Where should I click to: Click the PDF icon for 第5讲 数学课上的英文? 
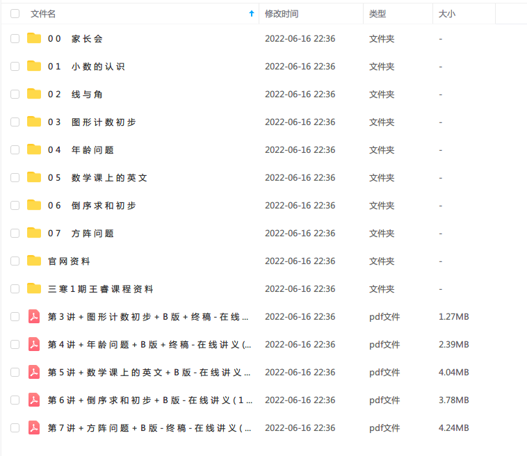(34, 372)
